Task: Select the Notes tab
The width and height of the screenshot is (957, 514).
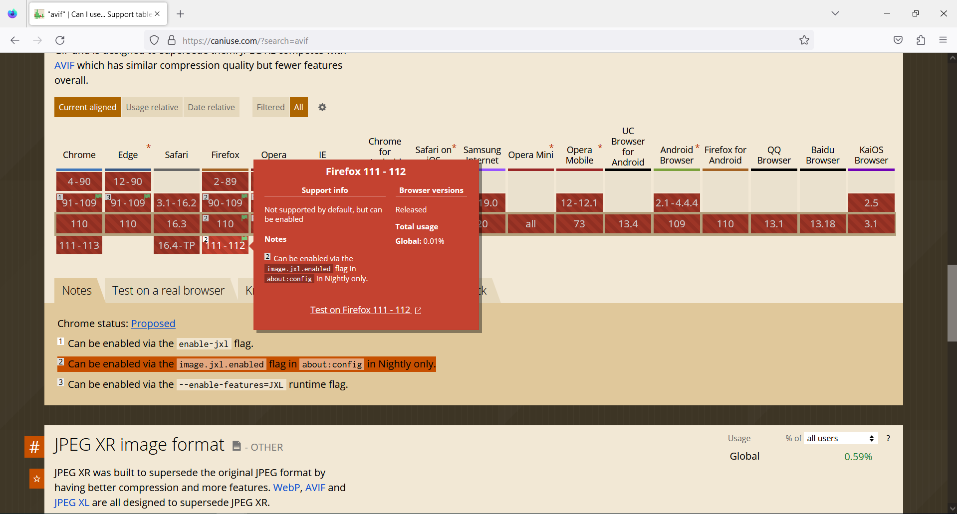Action: [76, 290]
